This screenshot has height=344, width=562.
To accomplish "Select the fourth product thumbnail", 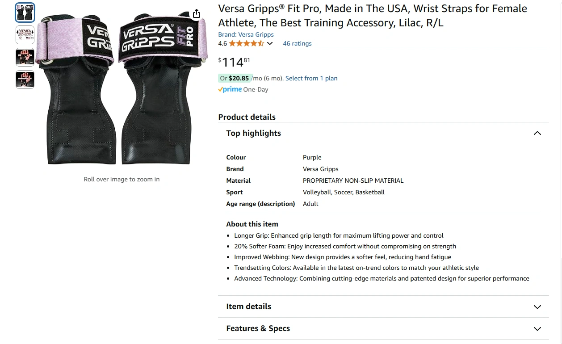I will click(x=25, y=80).
